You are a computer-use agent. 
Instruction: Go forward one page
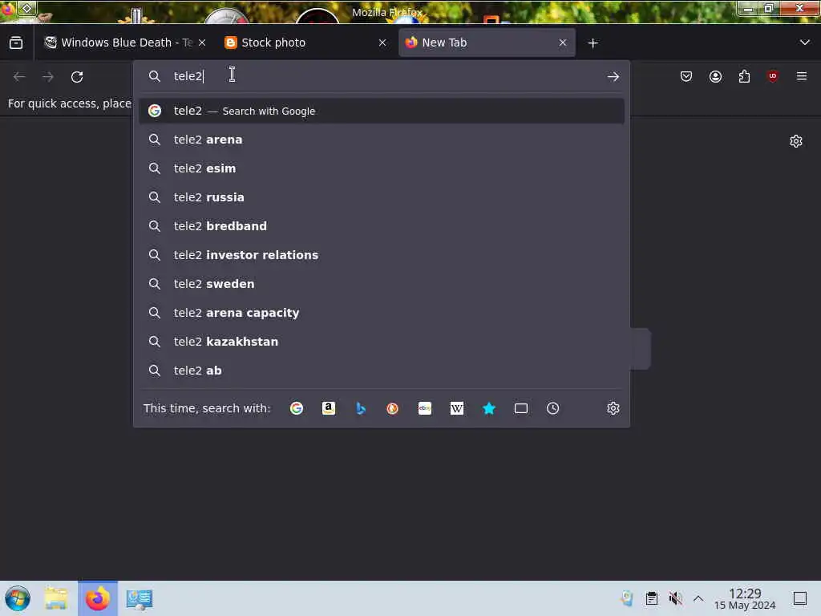[48, 77]
